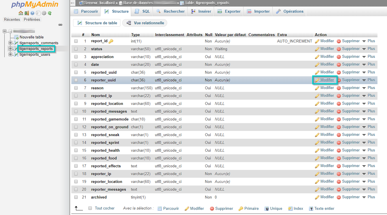
Task: Click the key icon beside report_id
Action: [x=111, y=41]
